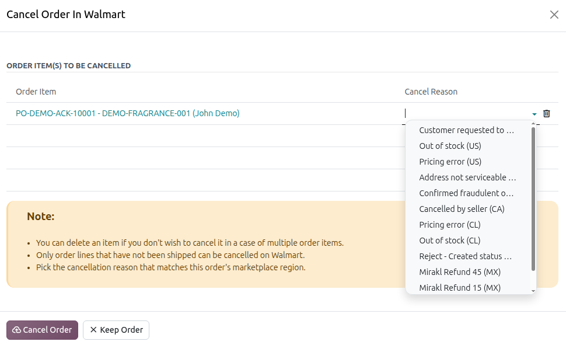Click the 'Cancel Order In Walmart' dialog title
Screen dimensions: 566x345
click(x=66, y=15)
